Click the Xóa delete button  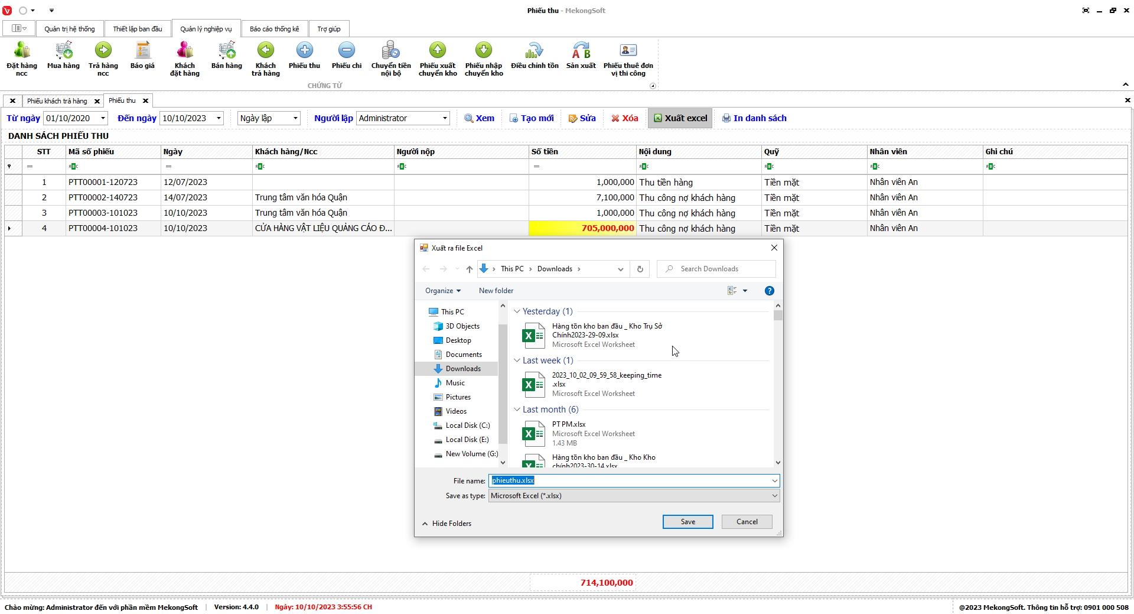pos(624,118)
